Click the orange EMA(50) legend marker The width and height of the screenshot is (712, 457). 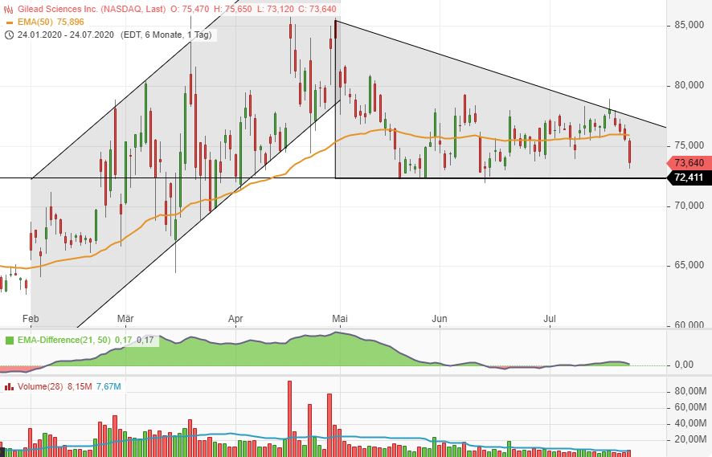click(x=9, y=22)
